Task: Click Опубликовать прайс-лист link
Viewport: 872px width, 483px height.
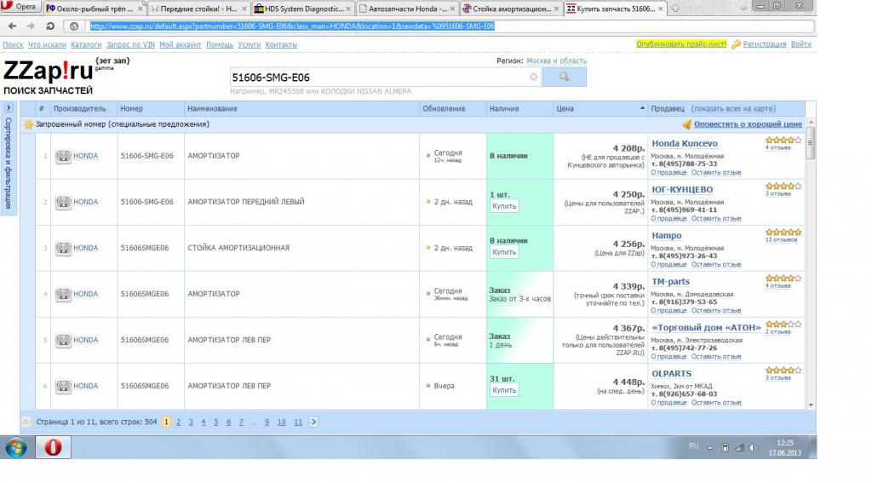Action: coord(681,44)
